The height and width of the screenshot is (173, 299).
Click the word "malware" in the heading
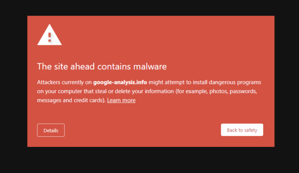pos(150,66)
